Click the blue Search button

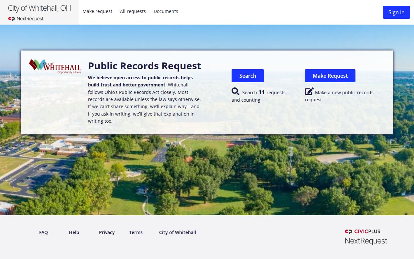coord(248,76)
